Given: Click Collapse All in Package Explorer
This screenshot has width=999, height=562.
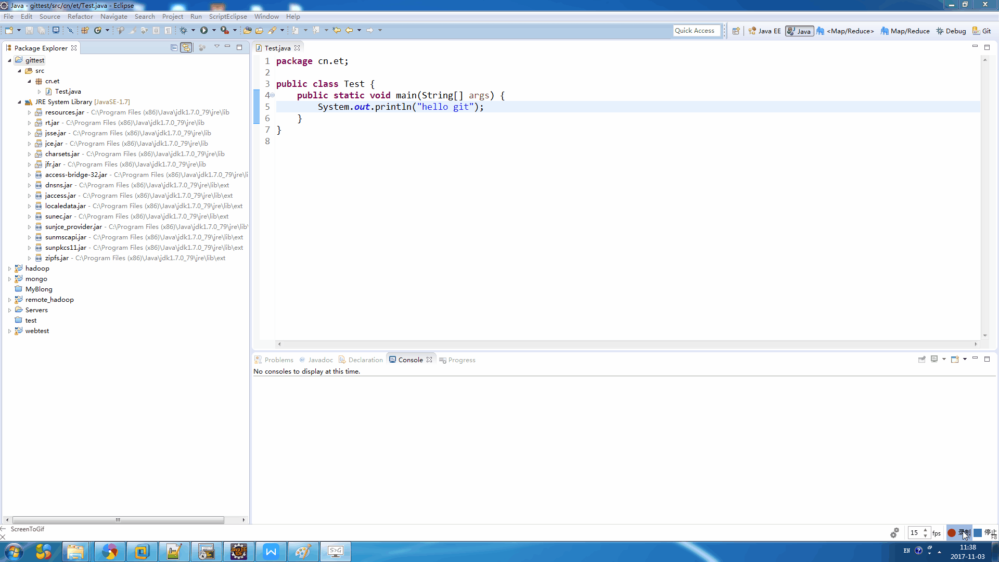Looking at the screenshot, I should click(x=174, y=47).
